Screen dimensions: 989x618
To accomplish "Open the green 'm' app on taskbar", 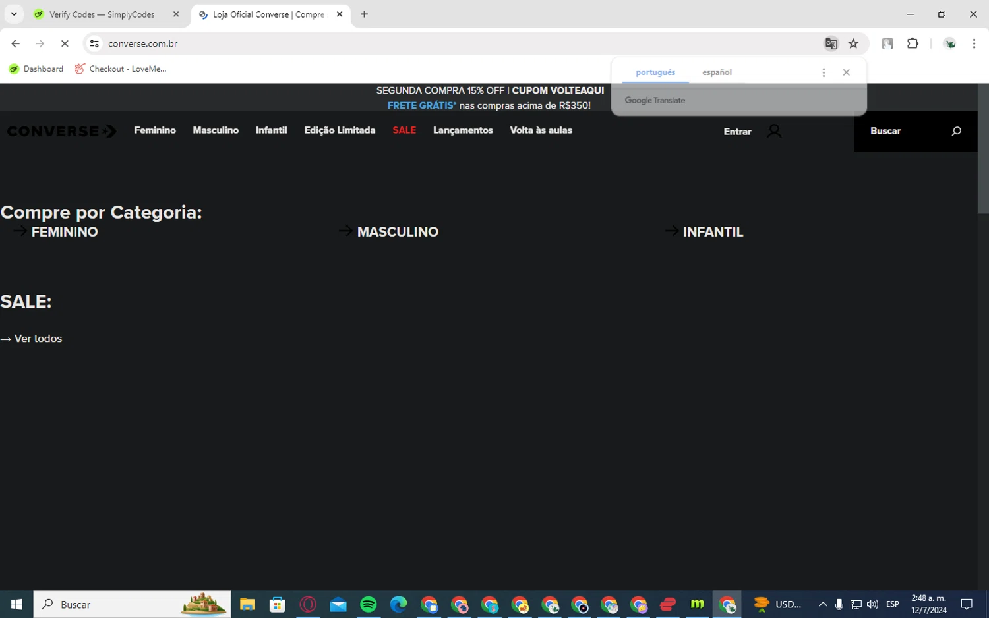I will 698,604.
